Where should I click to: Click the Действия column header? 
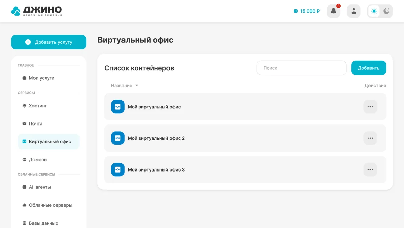coord(375,85)
